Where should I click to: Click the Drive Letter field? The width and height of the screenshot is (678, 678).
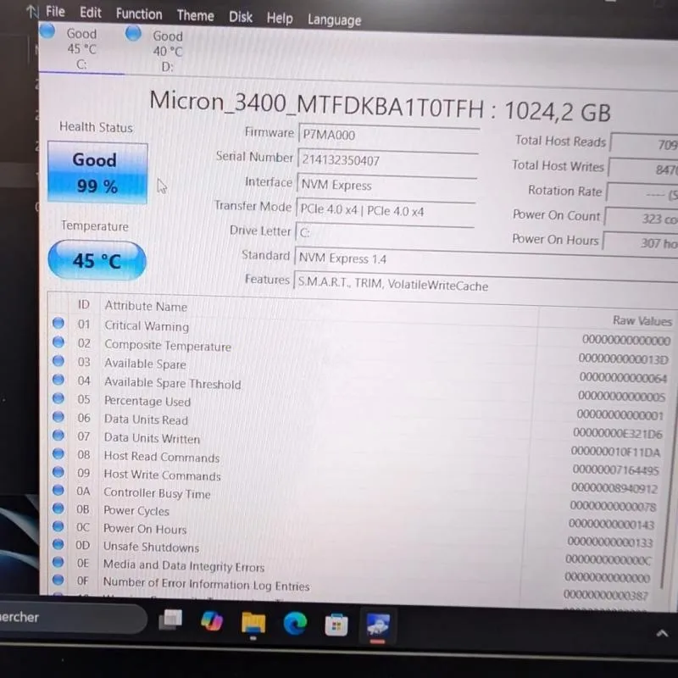click(x=384, y=233)
